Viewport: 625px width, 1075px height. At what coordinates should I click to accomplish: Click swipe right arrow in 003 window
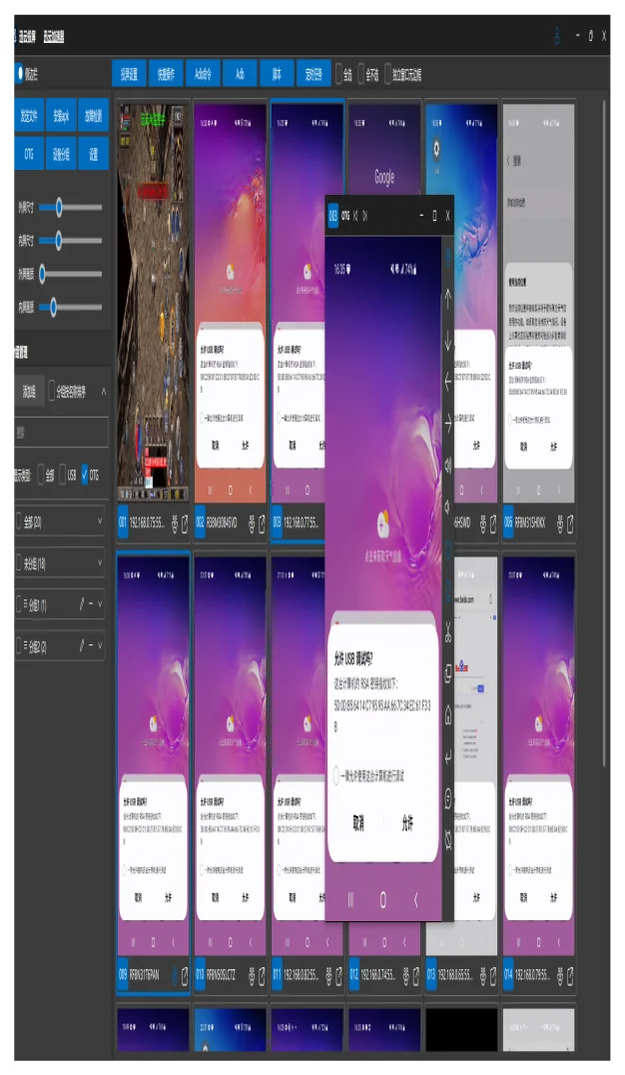pyautogui.click(x=448, y=423)
